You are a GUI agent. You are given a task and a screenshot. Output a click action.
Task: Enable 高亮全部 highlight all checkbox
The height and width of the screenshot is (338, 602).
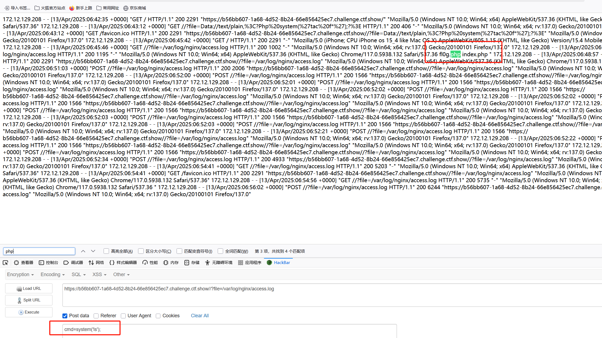(106, 251)
